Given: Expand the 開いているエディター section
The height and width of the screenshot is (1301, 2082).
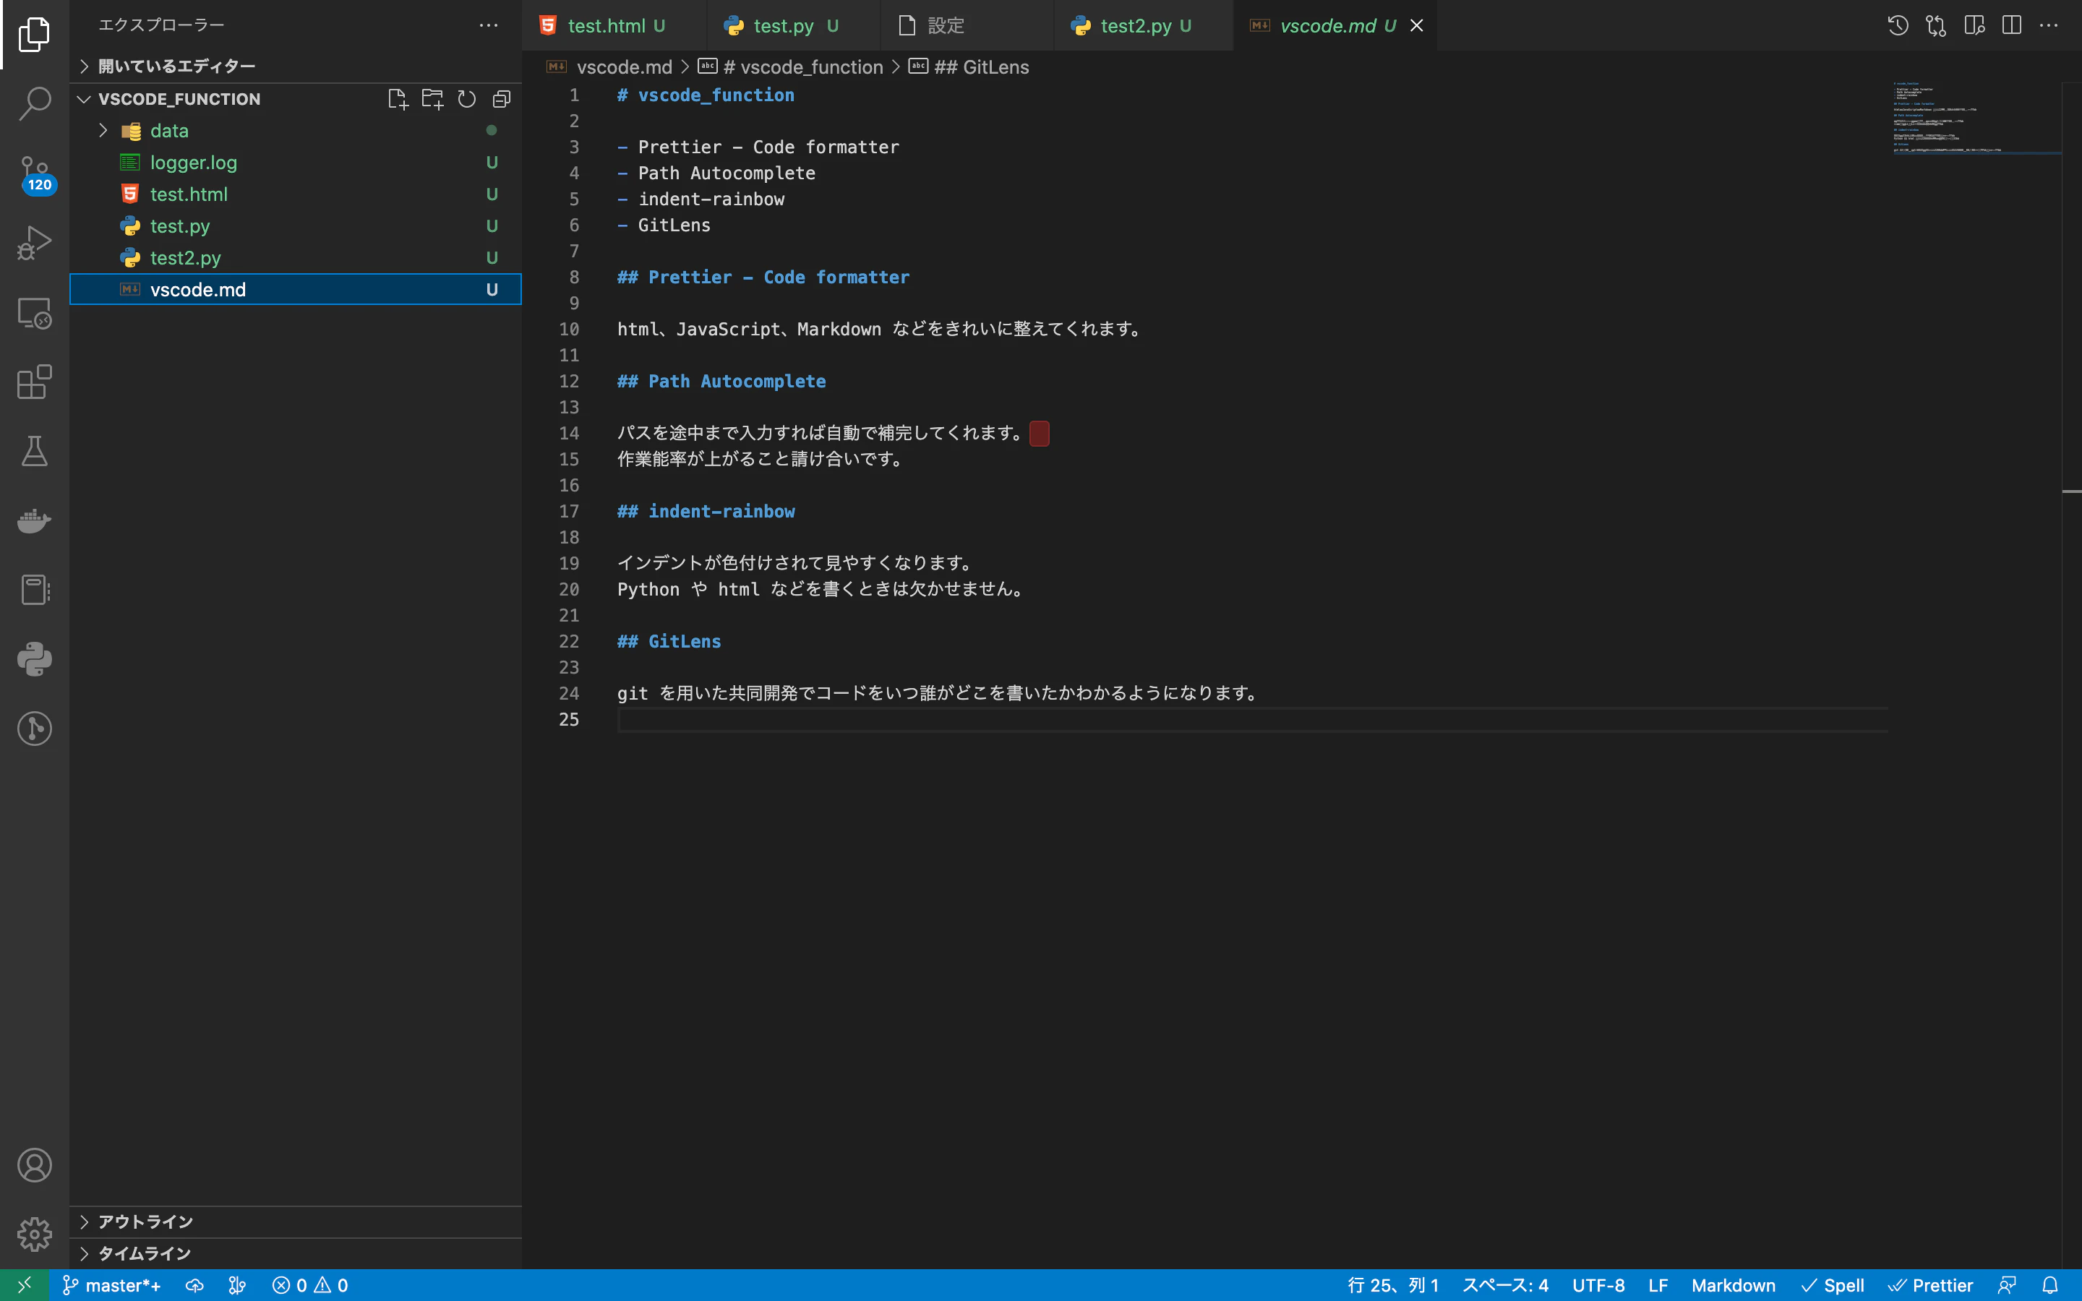Looking at the screenshot, I should 295,66.
